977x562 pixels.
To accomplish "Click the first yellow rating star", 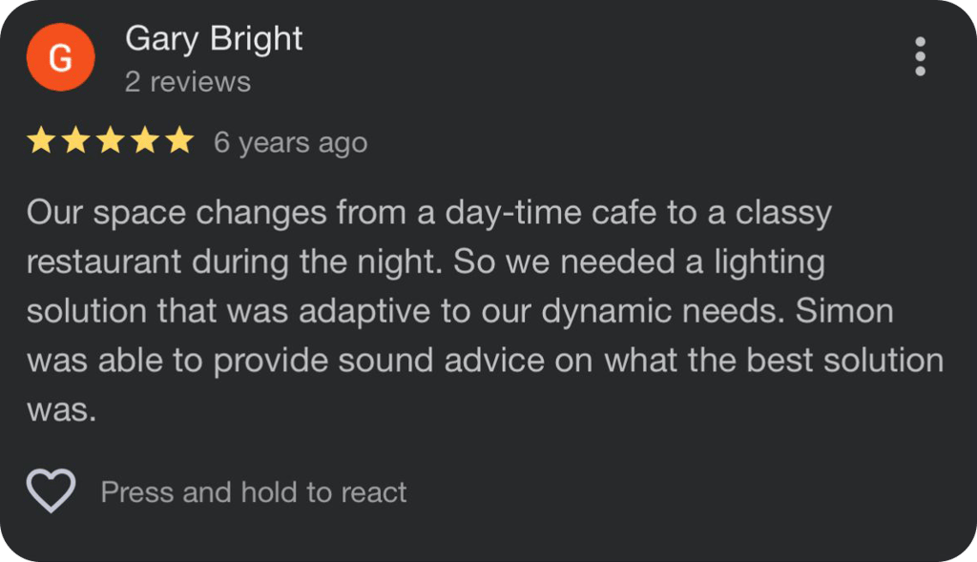I will pyautogui.click(x=41, y=142).
